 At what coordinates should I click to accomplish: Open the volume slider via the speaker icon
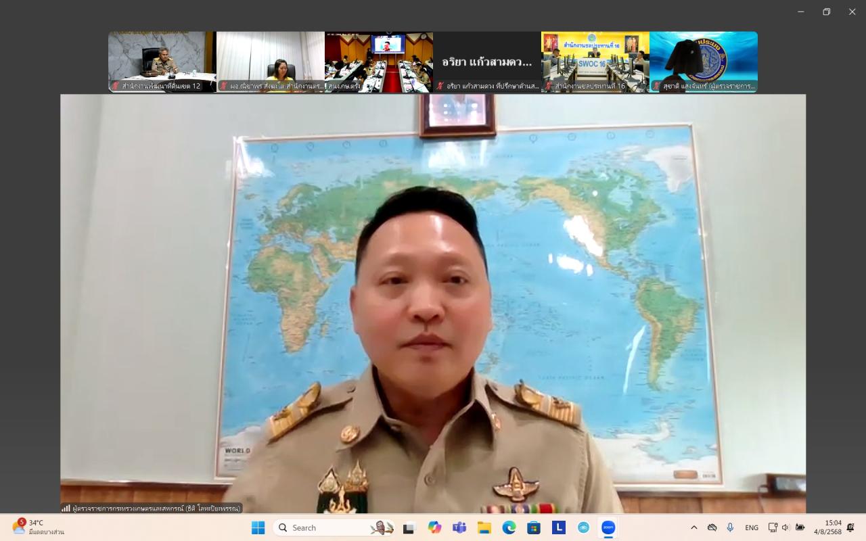[785, 527]
